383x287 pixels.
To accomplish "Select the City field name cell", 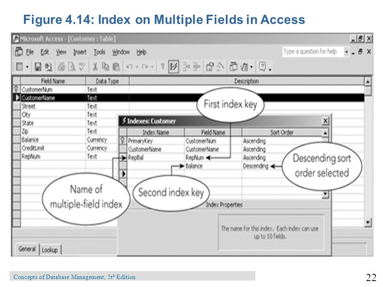I will point(53,114).
